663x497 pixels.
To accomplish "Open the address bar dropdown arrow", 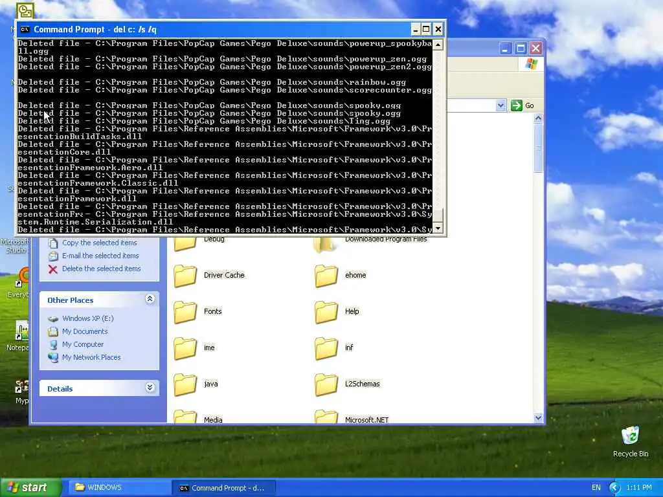I will tap(500, 105).
